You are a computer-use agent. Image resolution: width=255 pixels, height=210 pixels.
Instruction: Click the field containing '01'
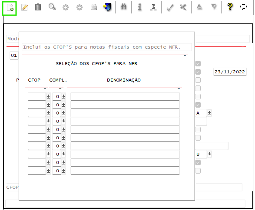[x=14, y=56]
